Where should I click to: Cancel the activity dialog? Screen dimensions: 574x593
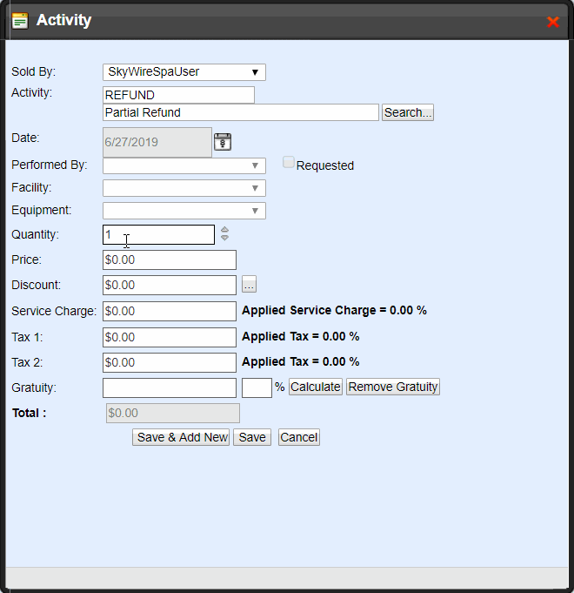[x=298, y=437]
